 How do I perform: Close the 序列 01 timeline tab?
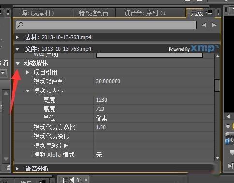(86, 180)
